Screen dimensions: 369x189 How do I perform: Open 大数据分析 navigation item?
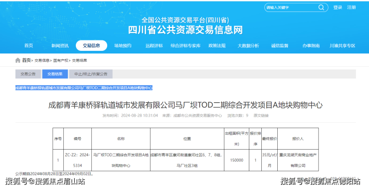248,46
